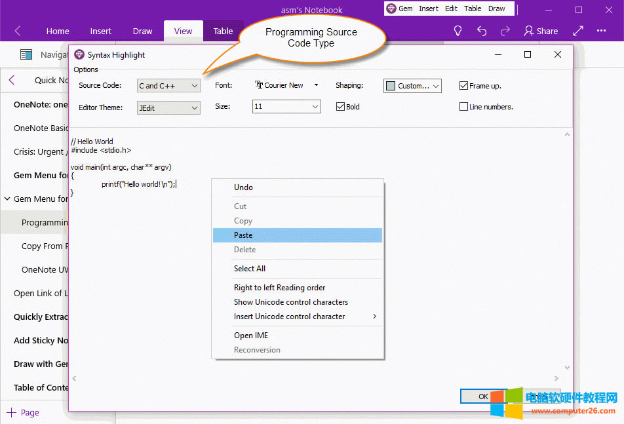This screenshot has height=424, width=624.
Task: Switch to the Draw ribbon tab
Action: [x=142, y=31]
